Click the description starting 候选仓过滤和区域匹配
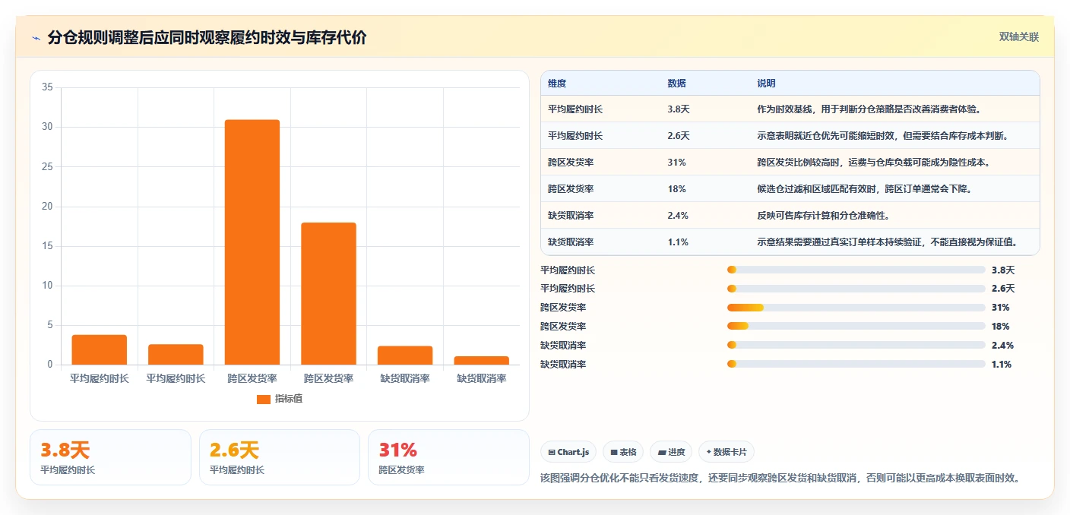Viewport: 1070px width, 515px height. click(864, 189)
